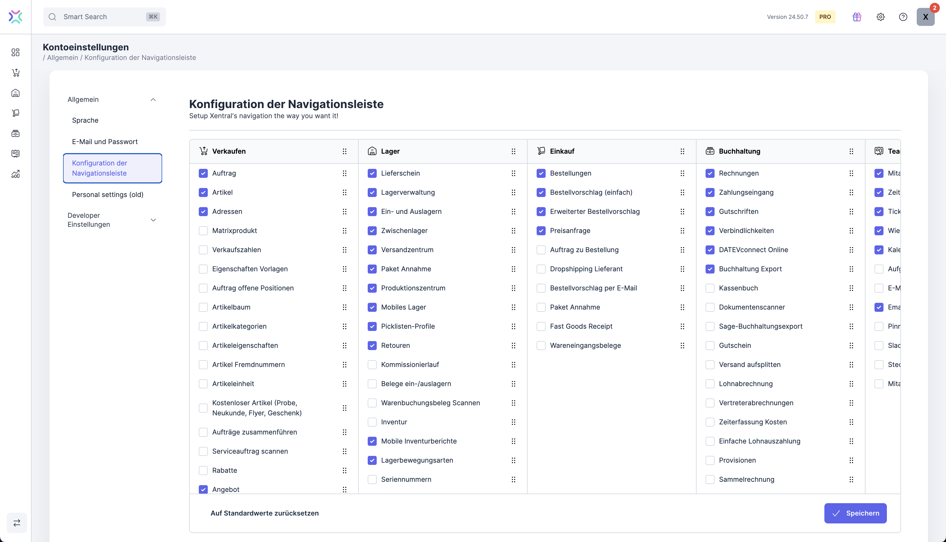Collapse the Allgemein section
This screenshot has width=946, height=542.
click(x=153, y=99)
